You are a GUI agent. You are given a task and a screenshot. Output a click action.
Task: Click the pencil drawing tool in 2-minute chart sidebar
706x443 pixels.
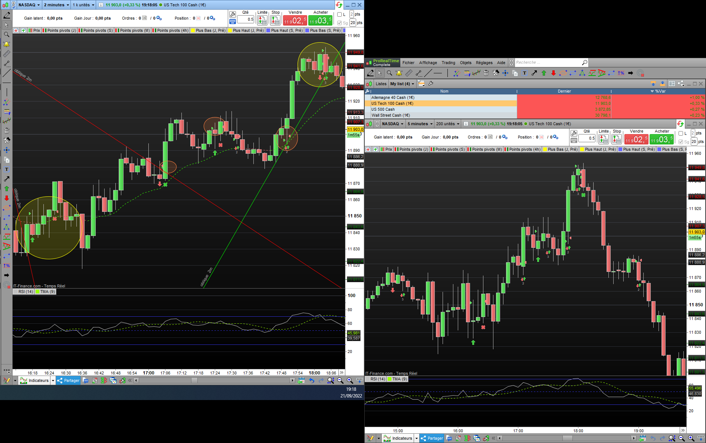[7, 15]
